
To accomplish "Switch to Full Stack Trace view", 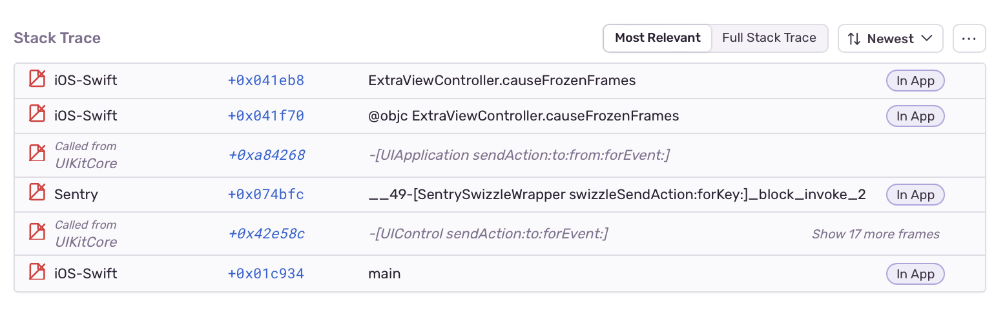I will [x=769, y=38].
